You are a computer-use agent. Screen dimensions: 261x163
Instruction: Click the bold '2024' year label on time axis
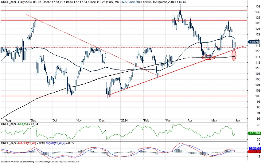[124, 120]
